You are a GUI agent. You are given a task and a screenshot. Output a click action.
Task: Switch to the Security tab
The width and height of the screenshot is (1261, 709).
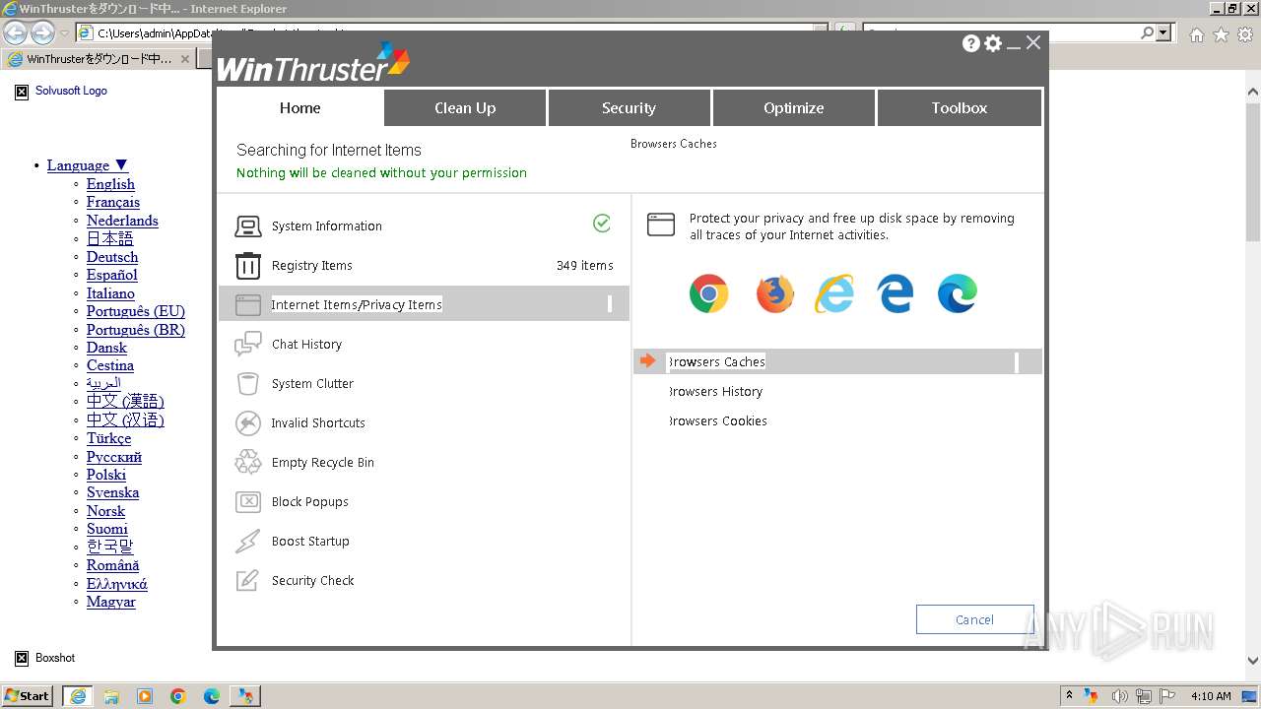click(629, 108)
